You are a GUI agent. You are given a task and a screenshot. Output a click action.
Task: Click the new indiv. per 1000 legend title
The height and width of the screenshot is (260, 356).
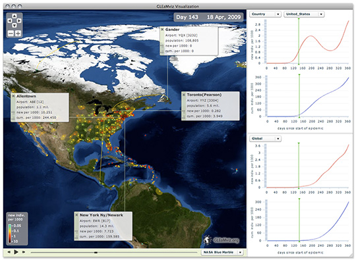pyautogui.click(x=16, y=217)
